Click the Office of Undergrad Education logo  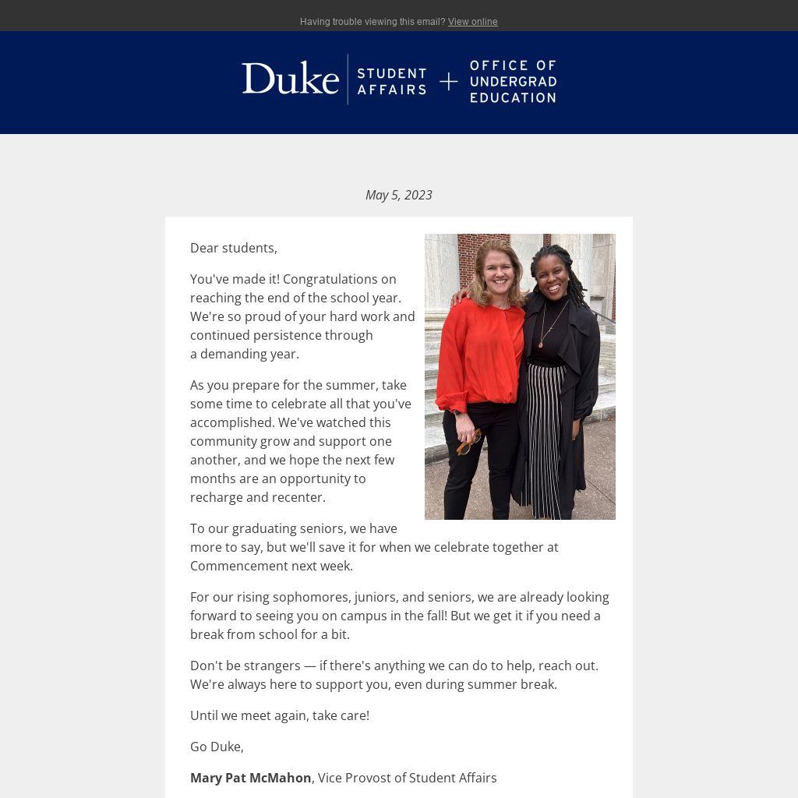pyautogui.click(x=513, y=81)
